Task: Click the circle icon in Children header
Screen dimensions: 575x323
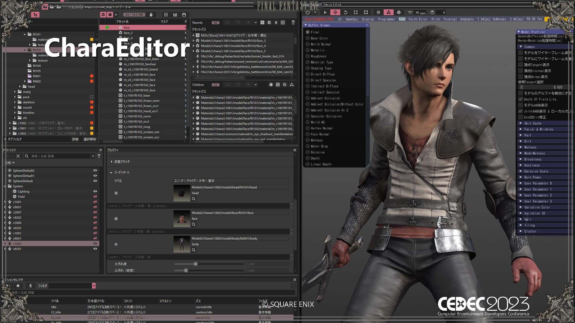Action: pyautogui.click(x=271, y=85)
